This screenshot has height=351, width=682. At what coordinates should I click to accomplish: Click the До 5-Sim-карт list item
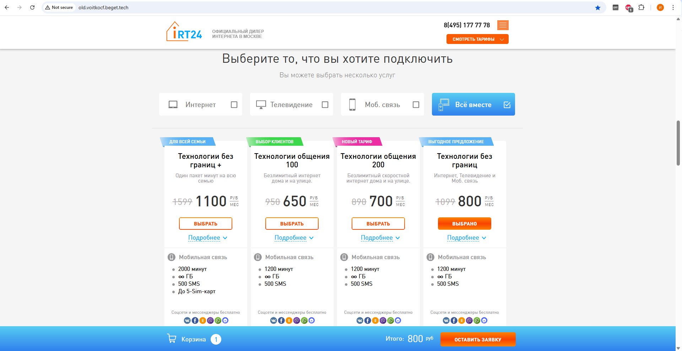tap(197, 291)
